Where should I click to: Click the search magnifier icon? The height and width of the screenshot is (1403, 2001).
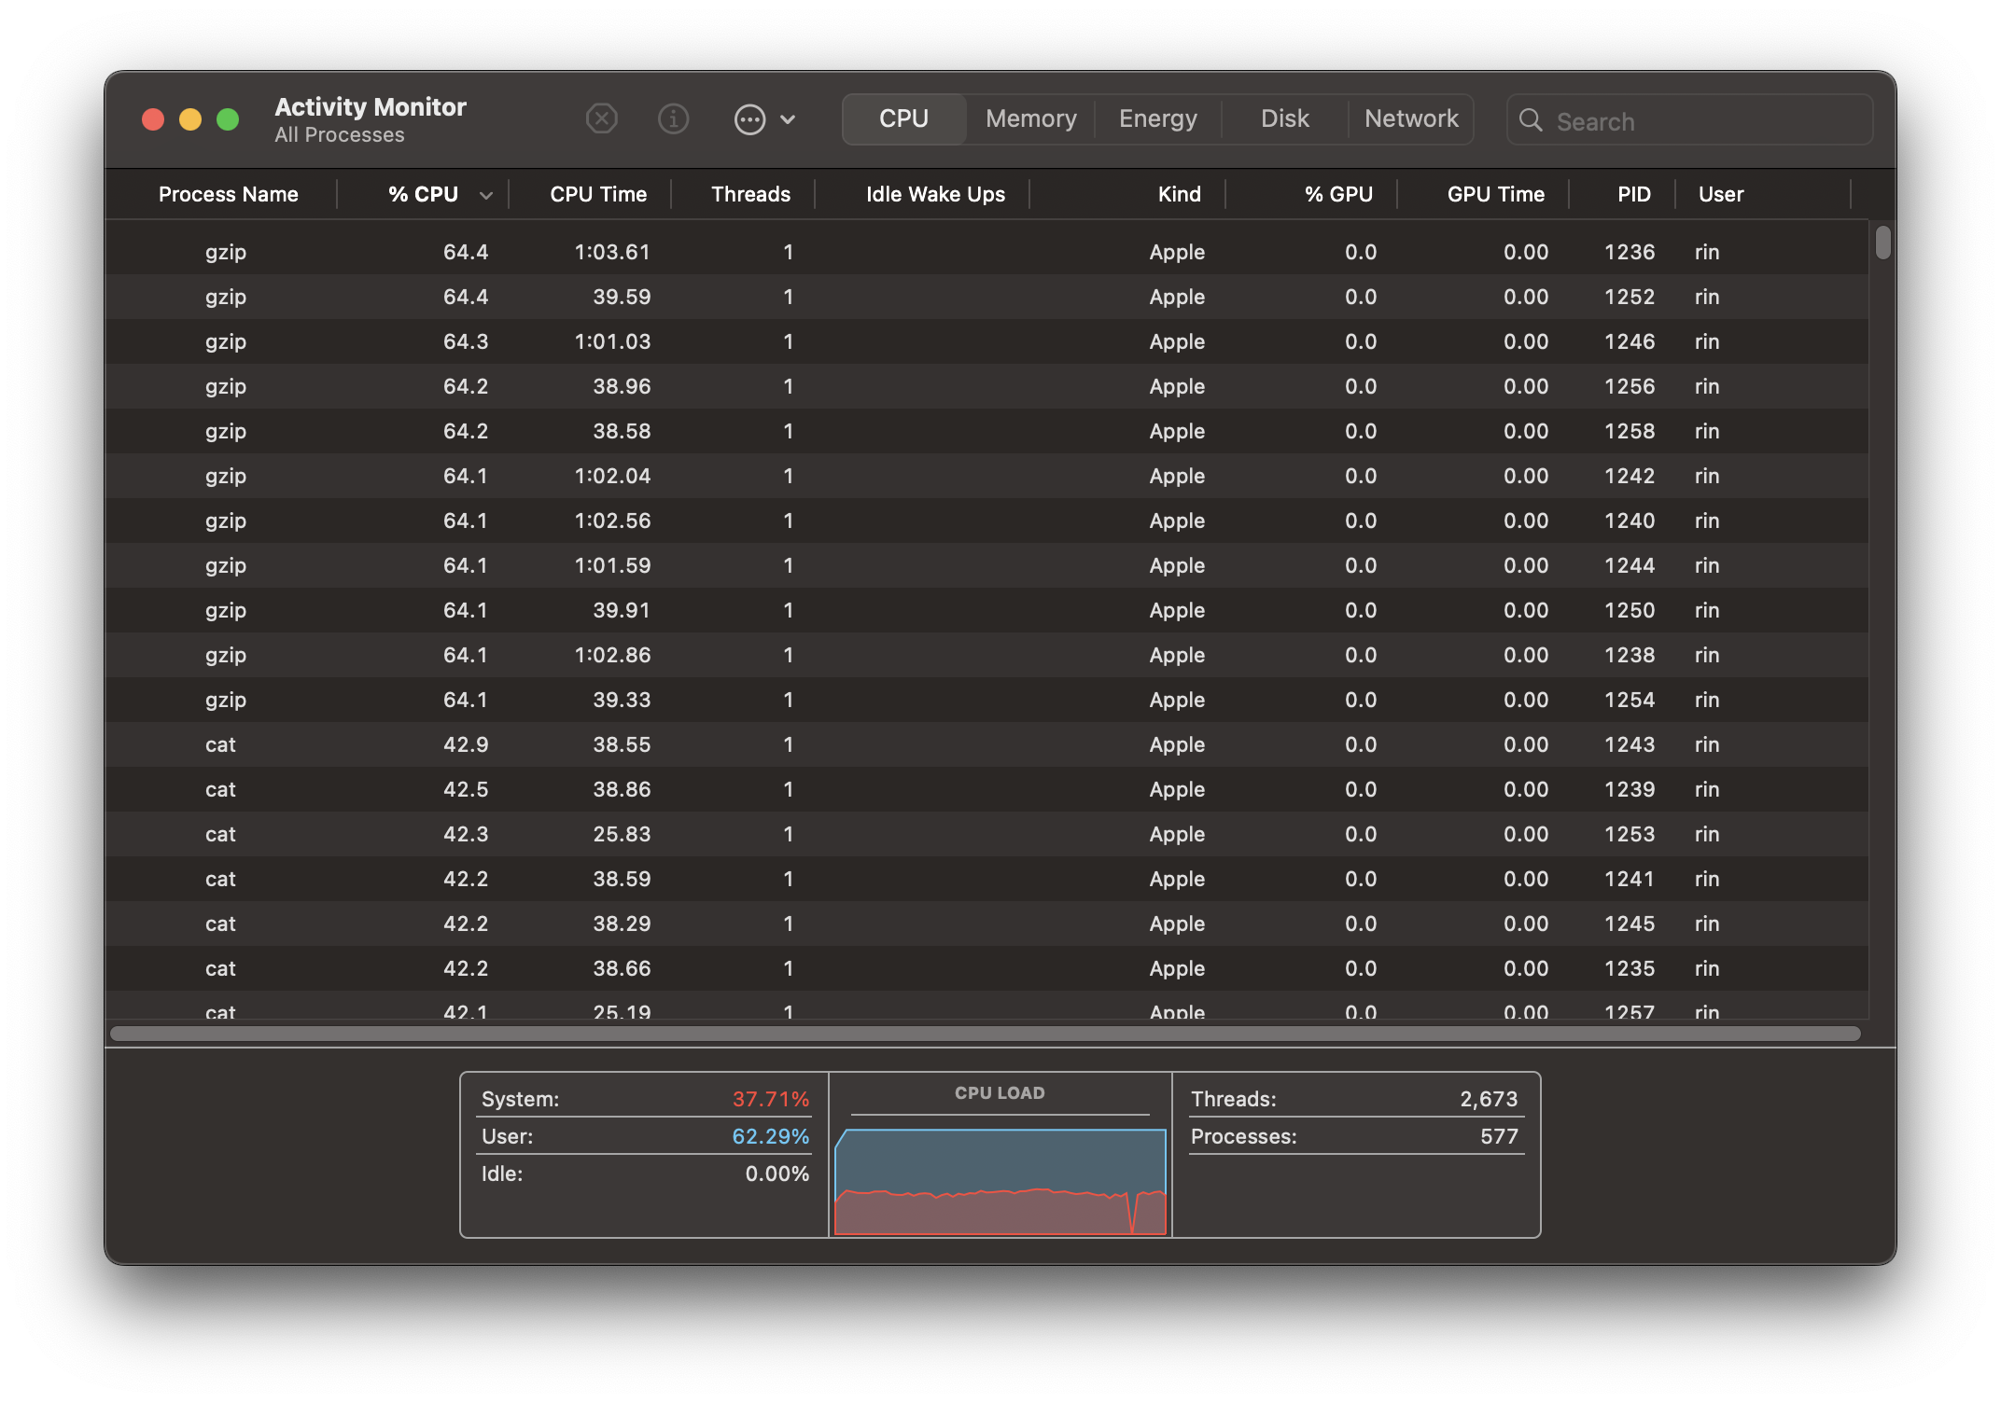(1531, 120)
